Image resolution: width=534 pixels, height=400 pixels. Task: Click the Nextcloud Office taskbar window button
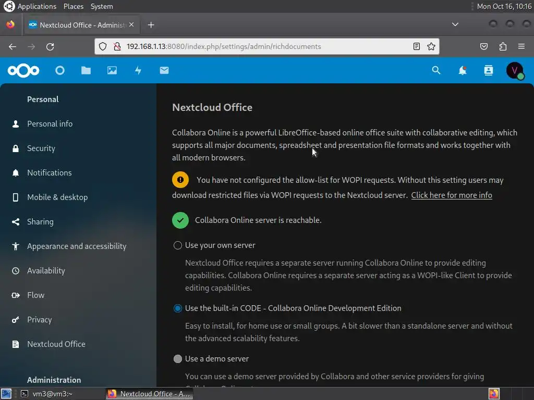[x=150, y=394]
